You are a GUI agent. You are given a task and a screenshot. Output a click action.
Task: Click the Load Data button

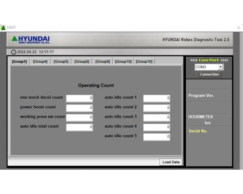171,162
